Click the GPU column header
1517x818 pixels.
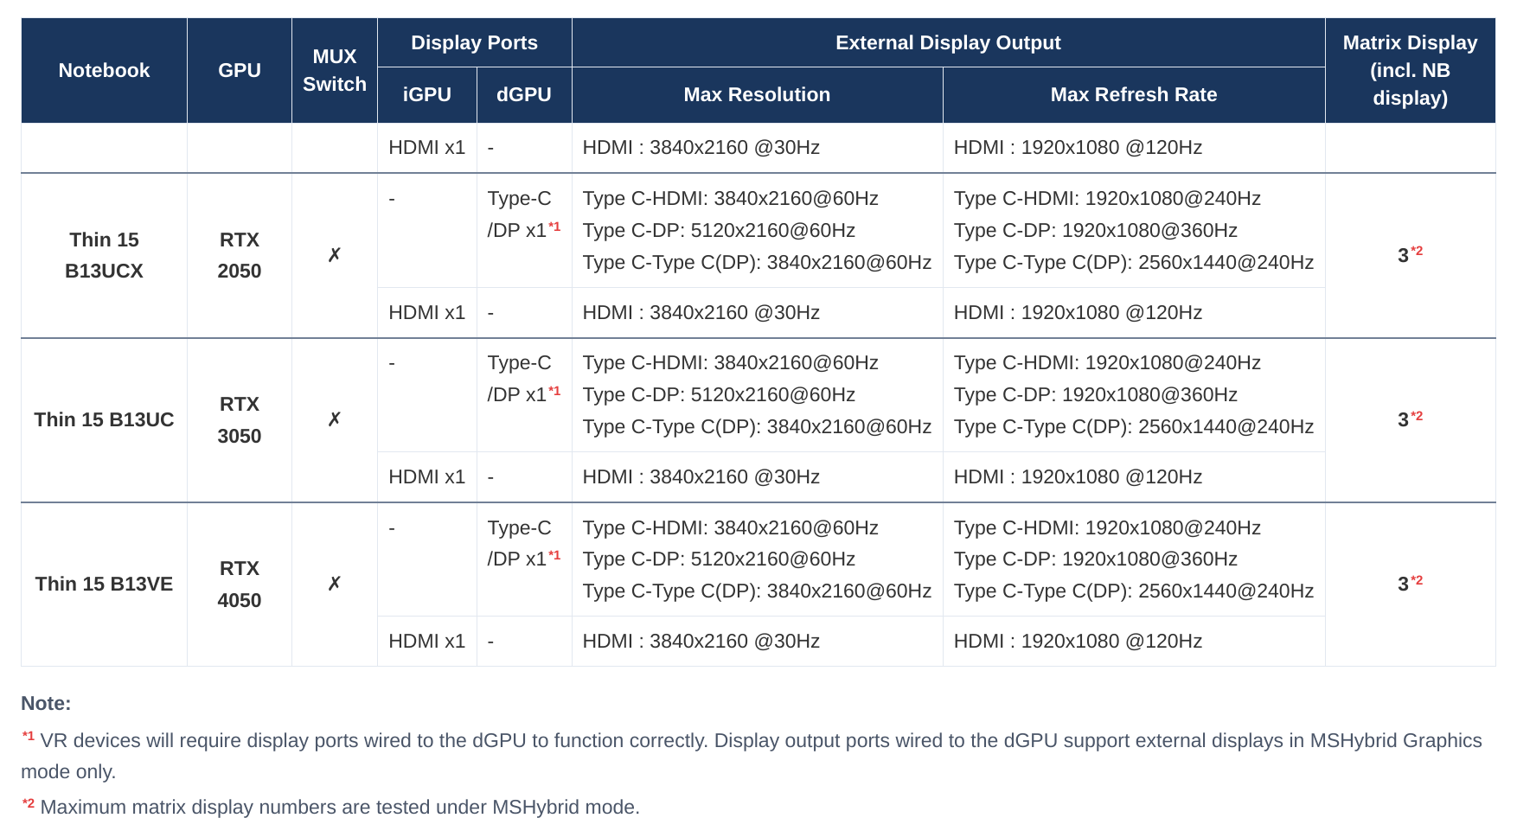tap(240, 70)
